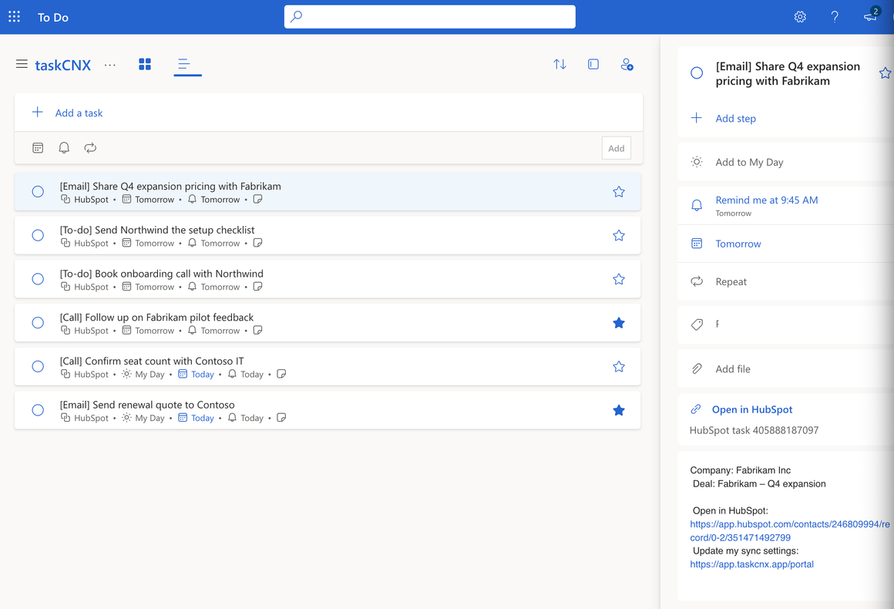The height and width of the screenshot is (609, 894).
Task: Open Remind me at 9:45 AM
Action: [766, 200]
